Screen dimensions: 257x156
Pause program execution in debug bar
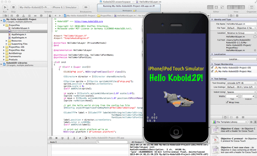tap(57, 138)
